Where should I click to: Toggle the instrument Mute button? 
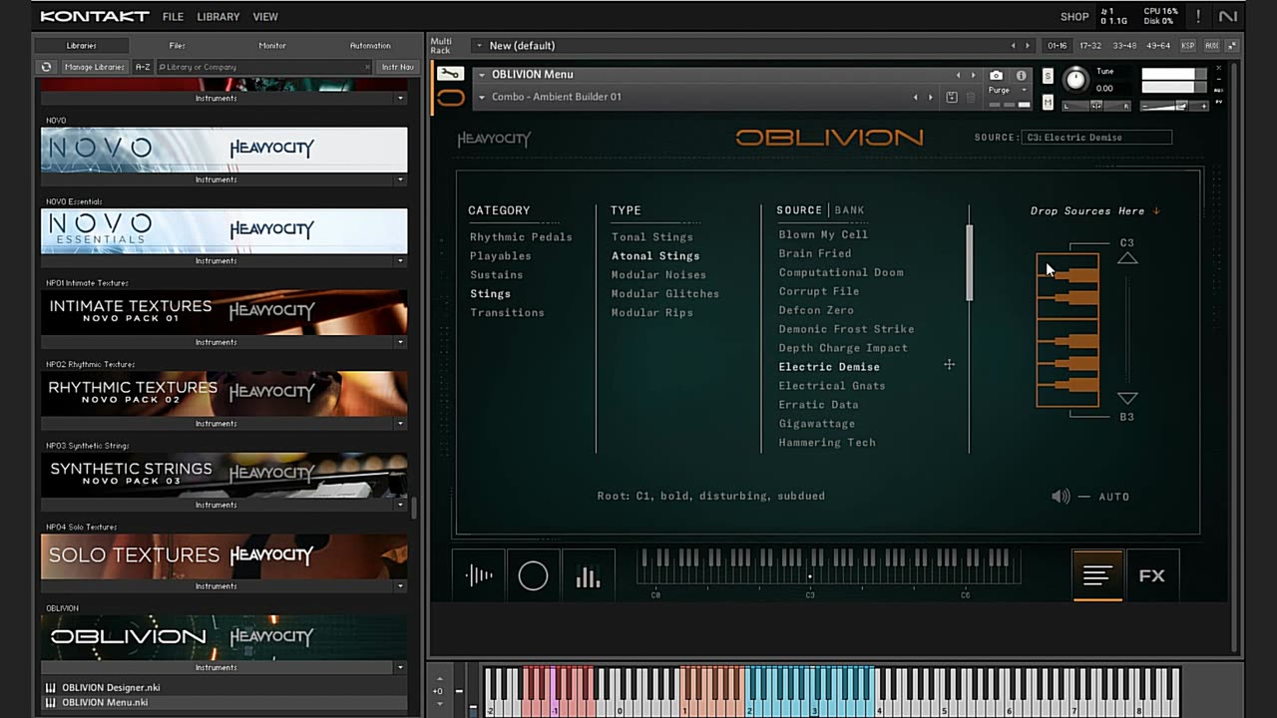tap(1048, 102)
